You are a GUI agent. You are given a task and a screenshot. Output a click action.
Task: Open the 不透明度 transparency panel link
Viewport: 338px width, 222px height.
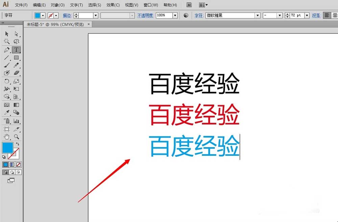(145, 16)
